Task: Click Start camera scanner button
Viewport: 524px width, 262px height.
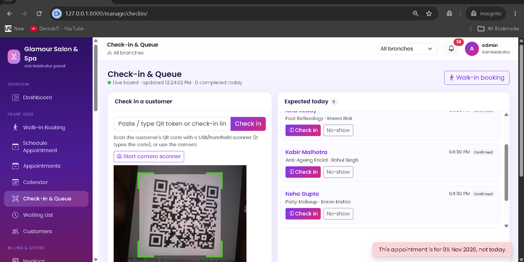Action: 149,156
